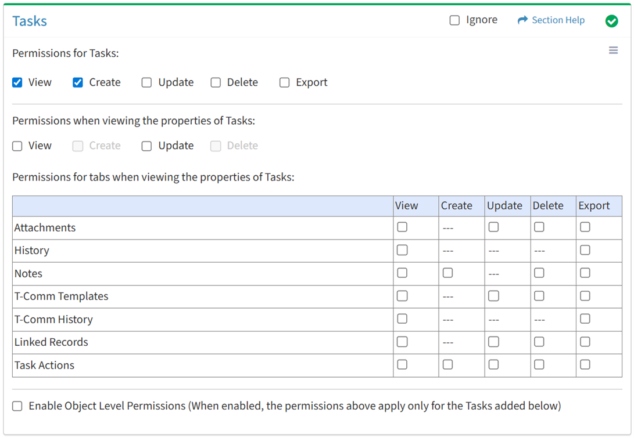Enable Object Level Permissions checkbox
Screen dimensions: 634x438
[x=17, y=406]
